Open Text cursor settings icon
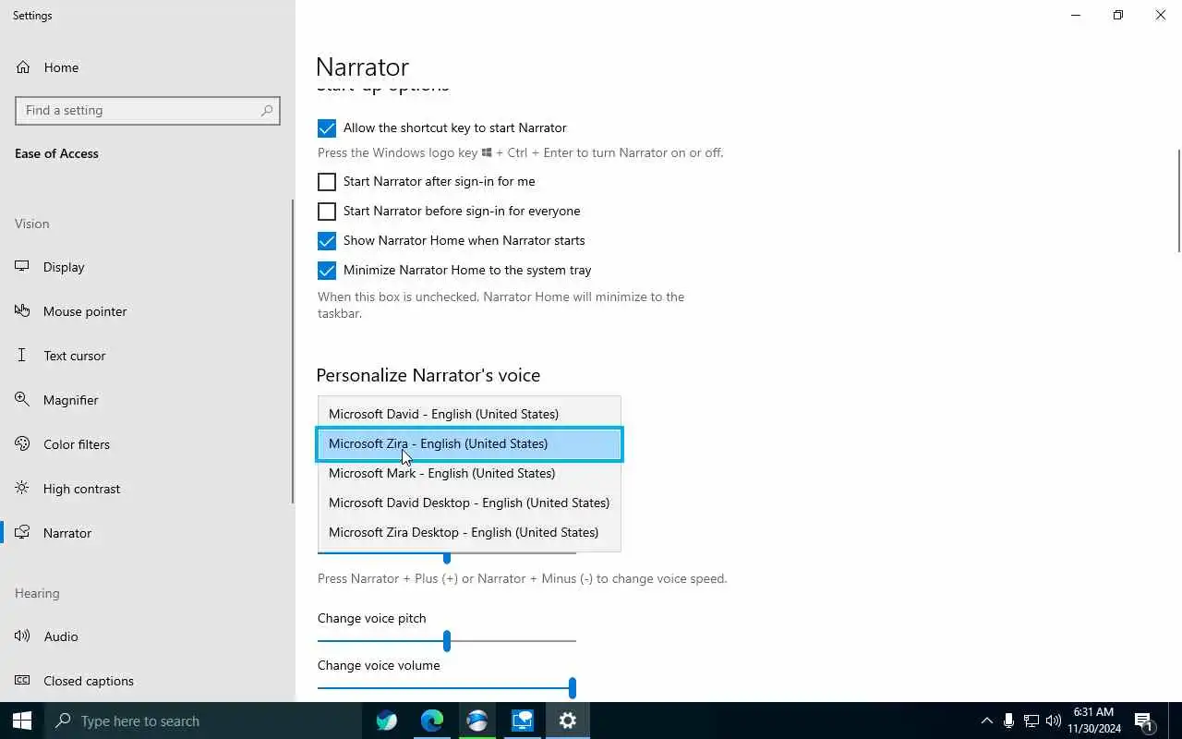The height and width of the screenshot is (739, 1182). click(x=23, y=356)
